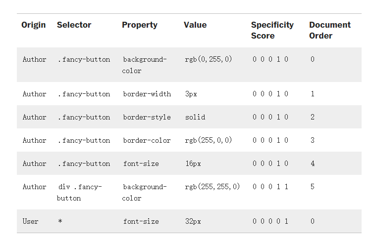The image size is (372, 244).
Task: Select the border-width property cell
Action: 147,94
